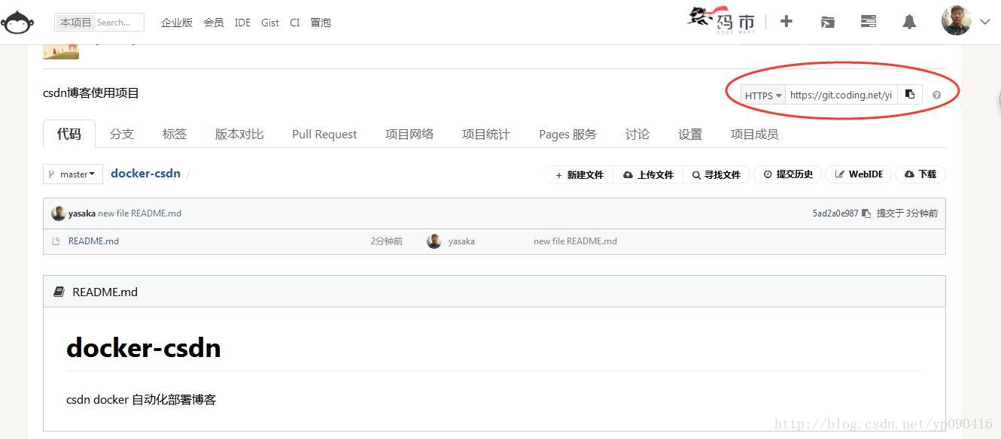Select the 代码 tab

click(69, 134)
